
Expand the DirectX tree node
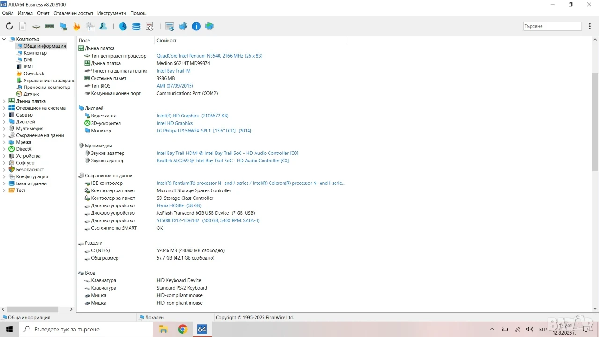point(4,149)
